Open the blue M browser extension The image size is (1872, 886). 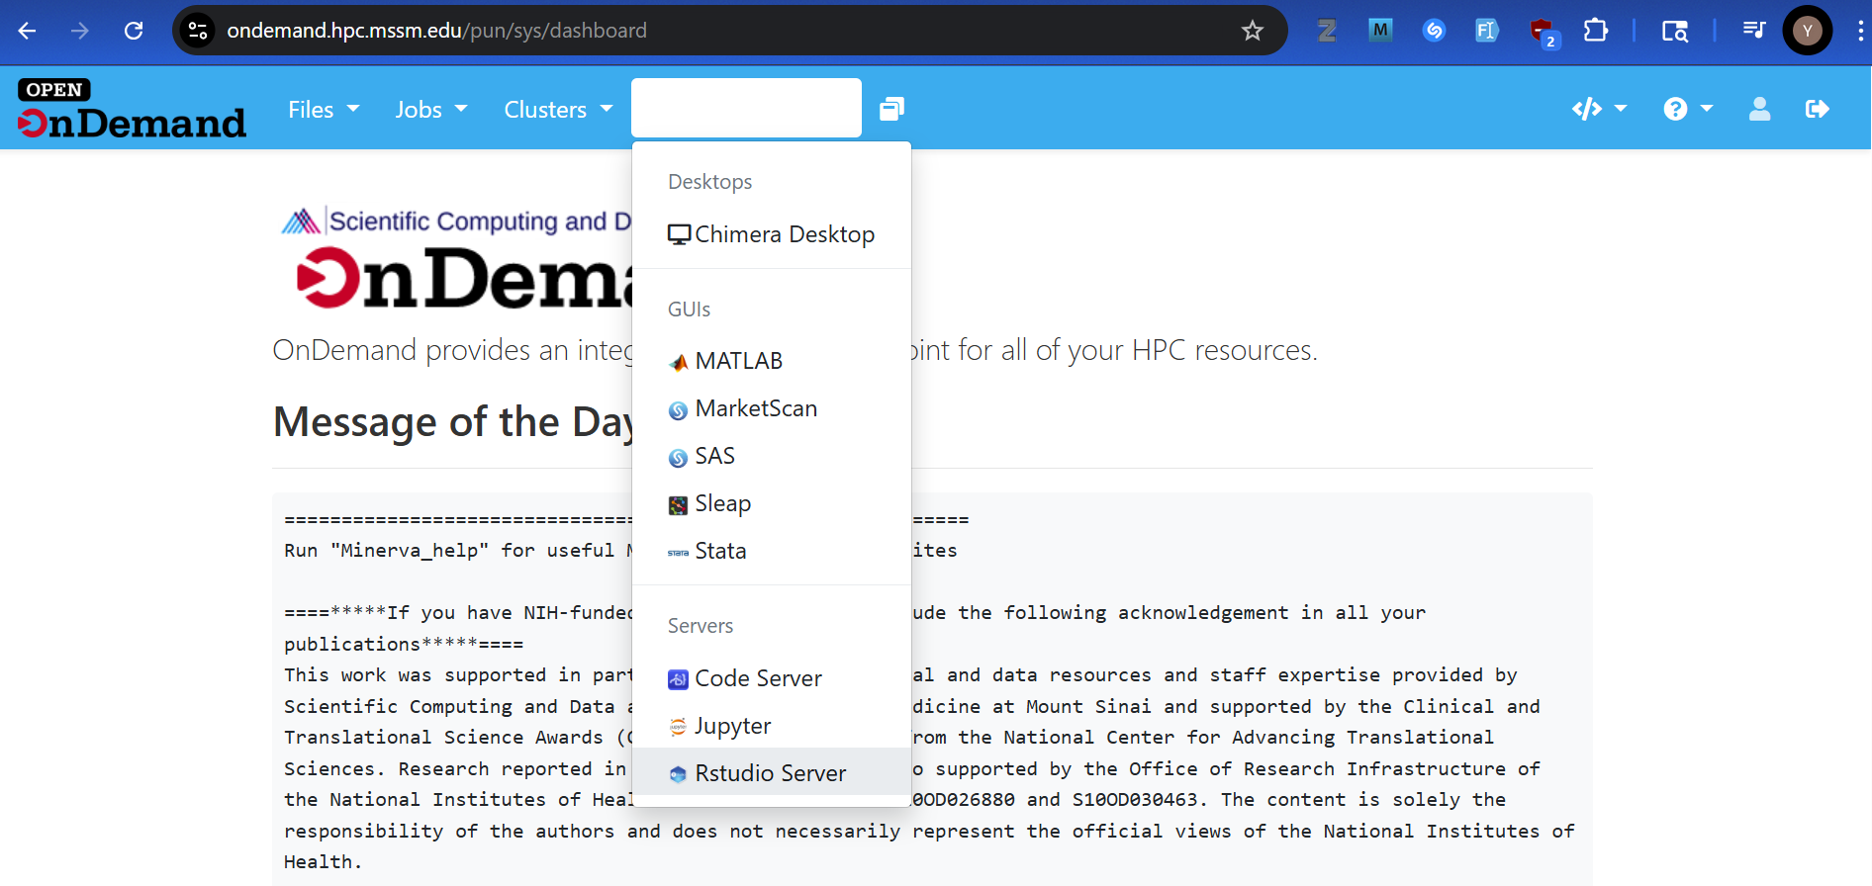coord(1380,31)
